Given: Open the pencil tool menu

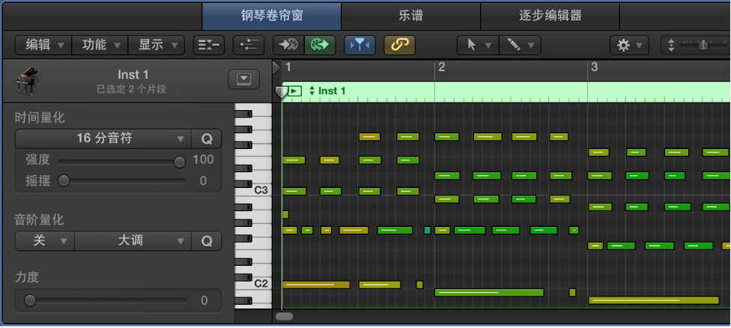Looking at the screenshot, I should [x=520, y=45].
